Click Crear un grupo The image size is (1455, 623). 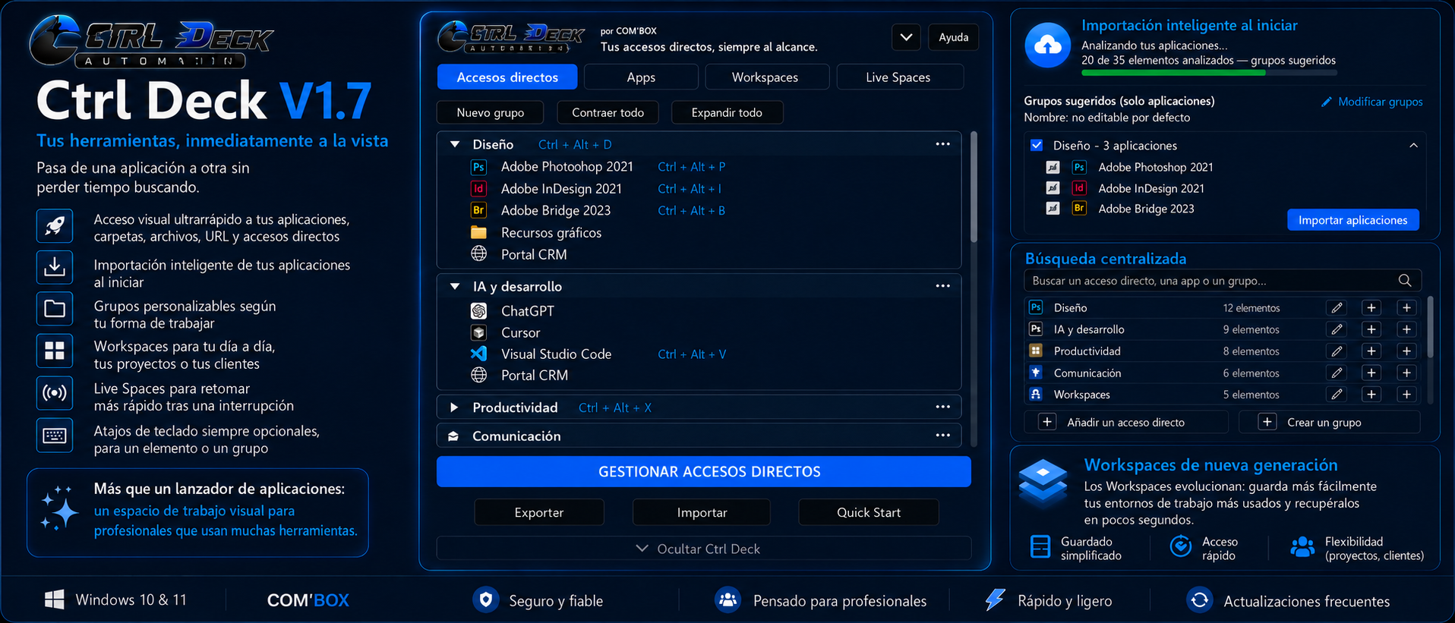(1330, 422)
